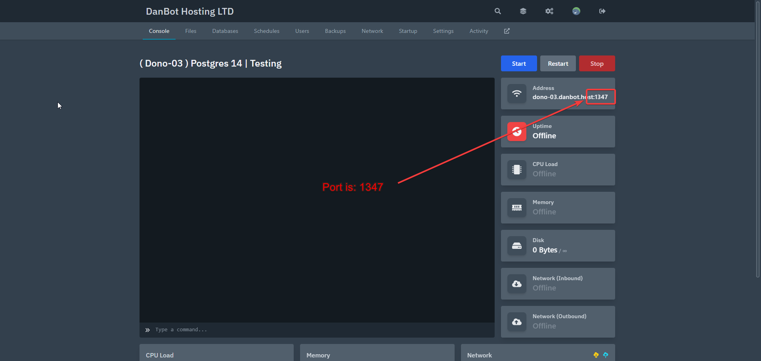Click the console command input field
Screen dimensions: 761x361
pyautogui.click(x=317, y=330)
